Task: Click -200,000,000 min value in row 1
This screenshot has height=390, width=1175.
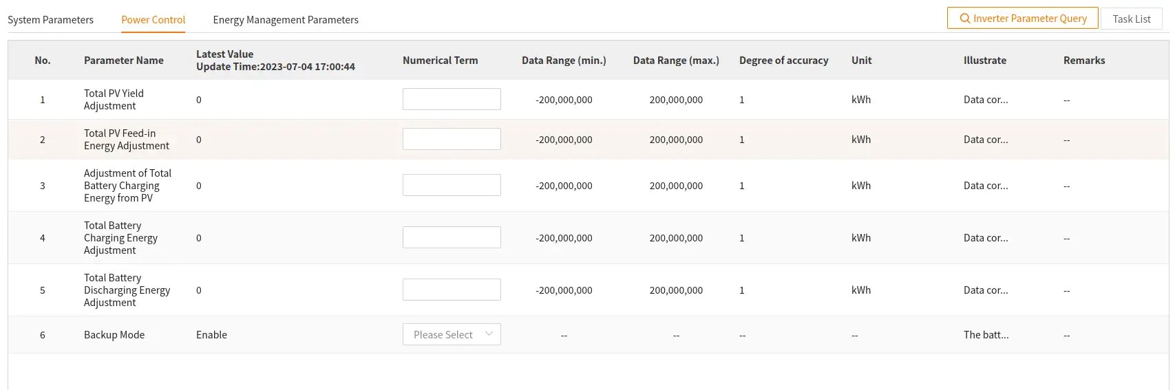Action: [564, 100]
